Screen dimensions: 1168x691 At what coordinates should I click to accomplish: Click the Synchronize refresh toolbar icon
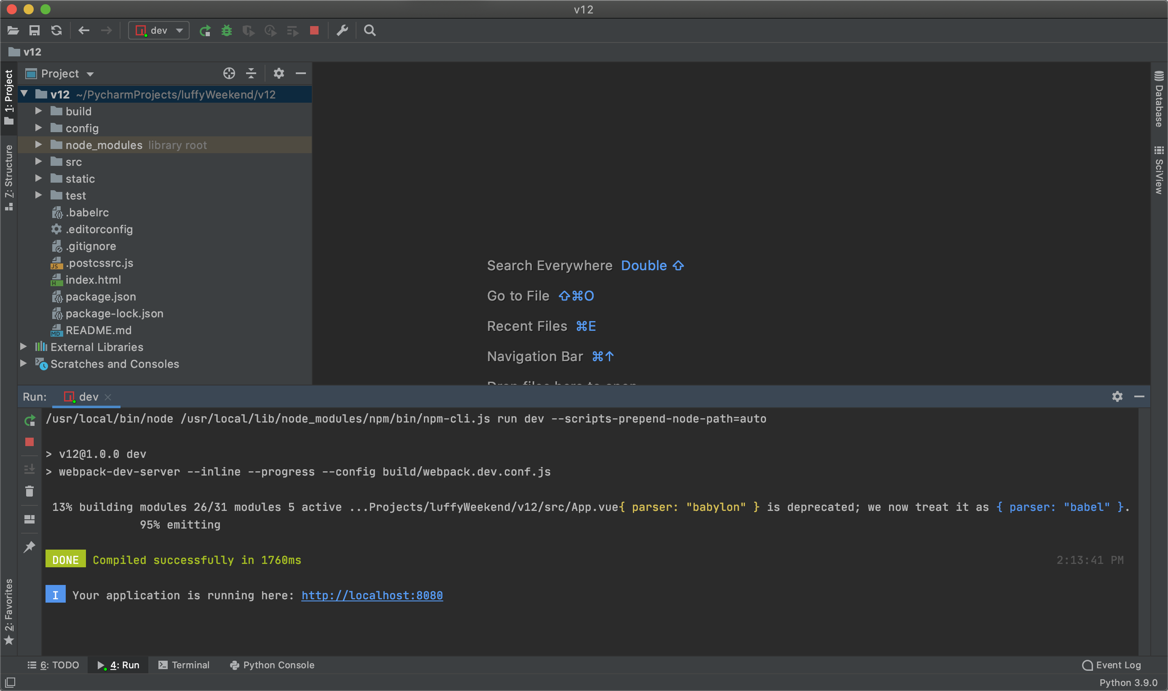pos(56,30)
